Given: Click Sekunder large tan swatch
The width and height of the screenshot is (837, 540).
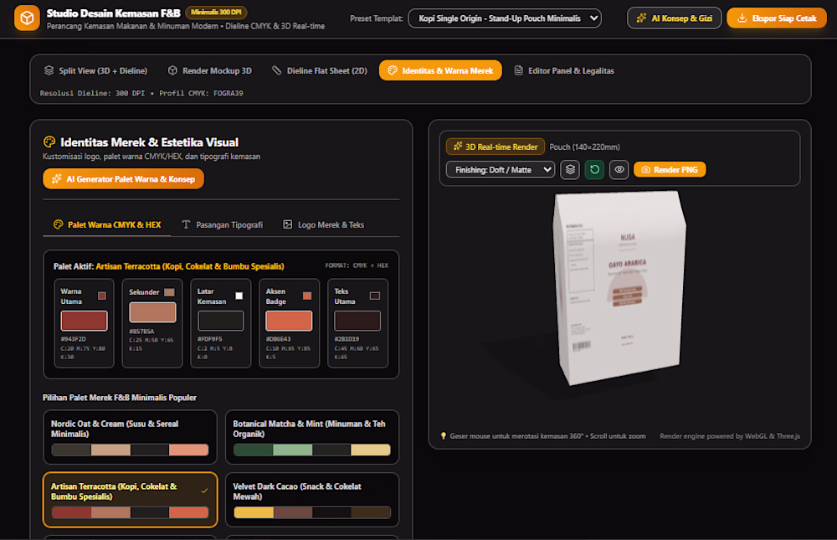Looking at the screenshot, I should pyautogui.click(x=152, y=312).
